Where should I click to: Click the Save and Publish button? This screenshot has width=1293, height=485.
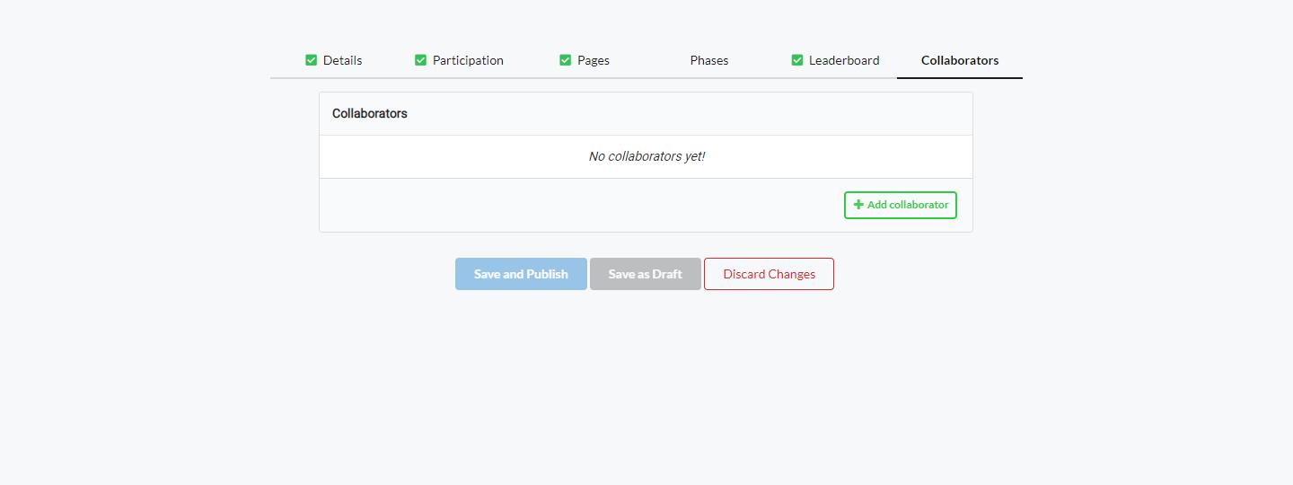[x=521, y=274]
